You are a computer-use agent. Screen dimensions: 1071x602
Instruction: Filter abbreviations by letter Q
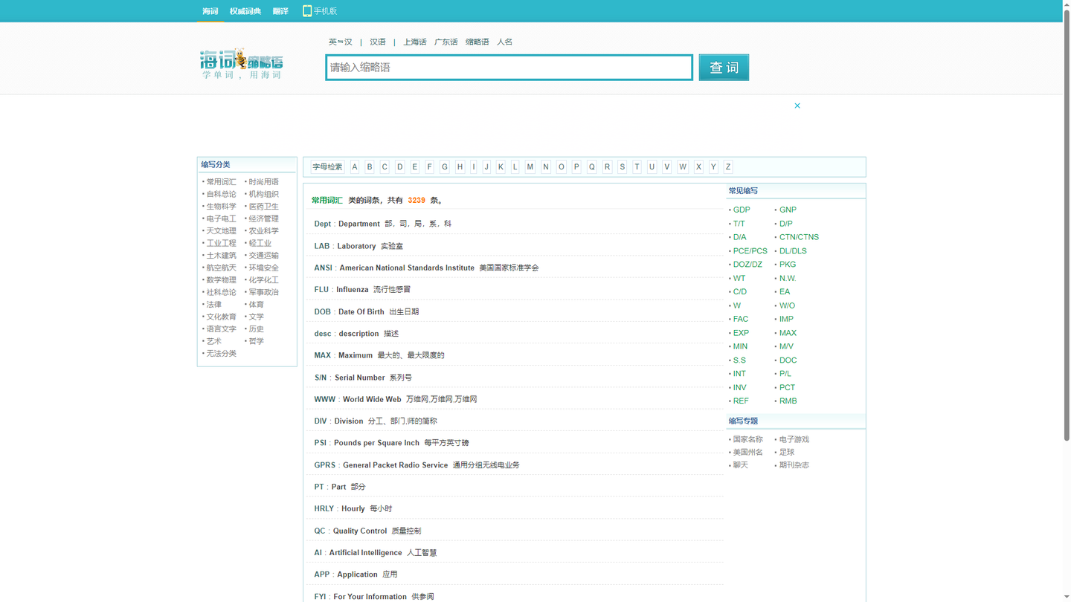tap(592, 167)
